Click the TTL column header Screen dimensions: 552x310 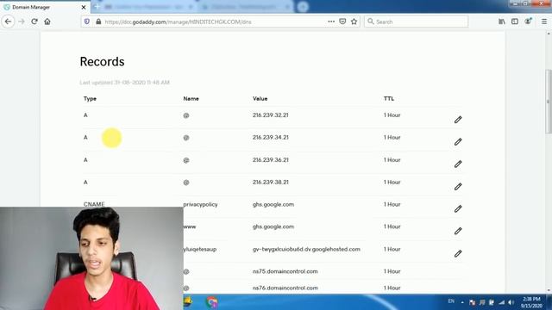389,99
